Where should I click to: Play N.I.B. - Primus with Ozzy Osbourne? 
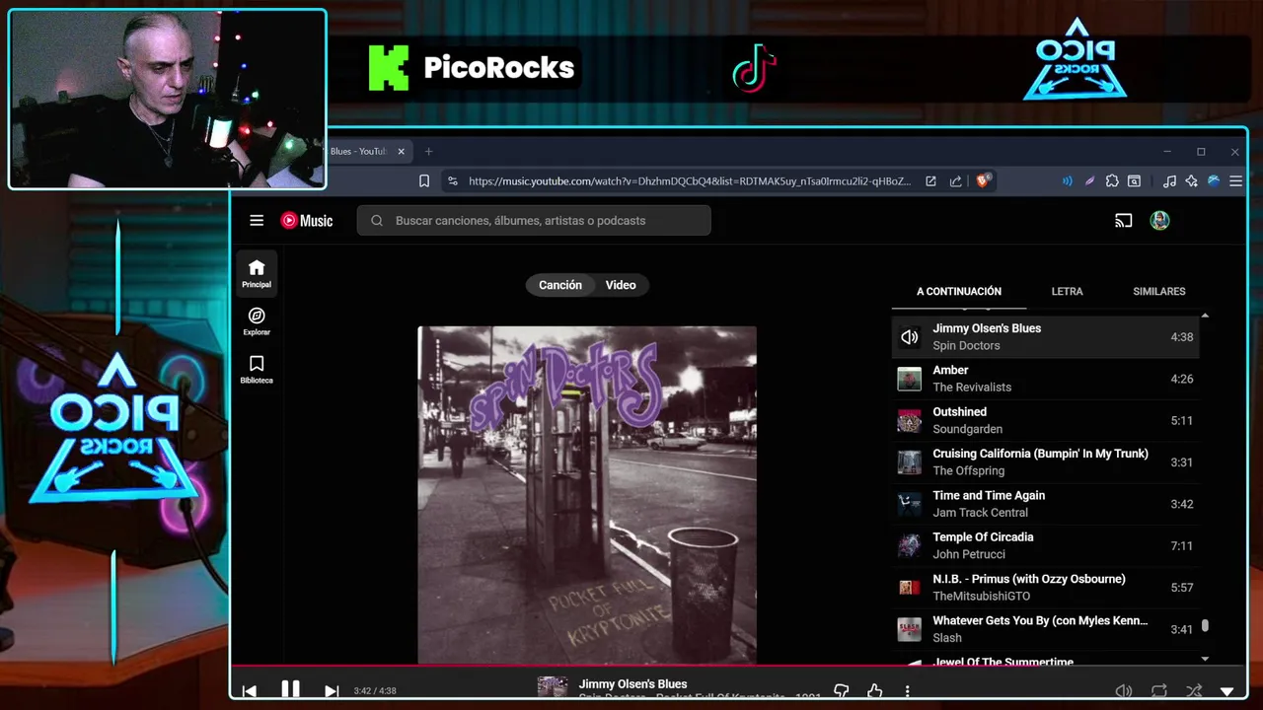[1046, 588]
